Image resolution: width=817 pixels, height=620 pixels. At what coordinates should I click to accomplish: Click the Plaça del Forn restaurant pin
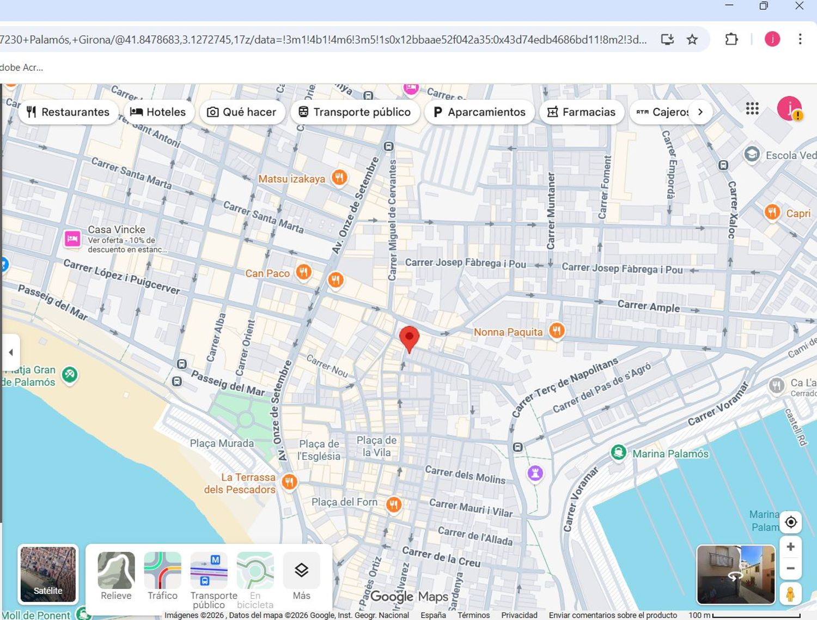[x=393, y=505]
